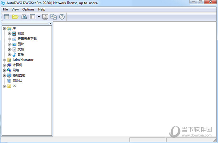Open the view mode dropdown arrow

coord(39,17)
